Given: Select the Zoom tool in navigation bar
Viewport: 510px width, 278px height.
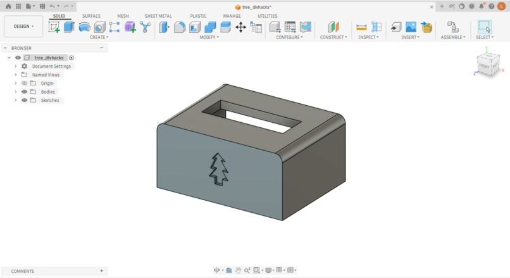Looking at the screenshot, I should coord(247,270).
